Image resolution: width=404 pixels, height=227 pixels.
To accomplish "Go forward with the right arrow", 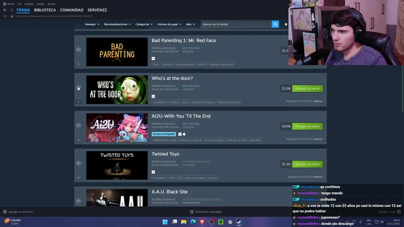I will (x=11, y=10).
